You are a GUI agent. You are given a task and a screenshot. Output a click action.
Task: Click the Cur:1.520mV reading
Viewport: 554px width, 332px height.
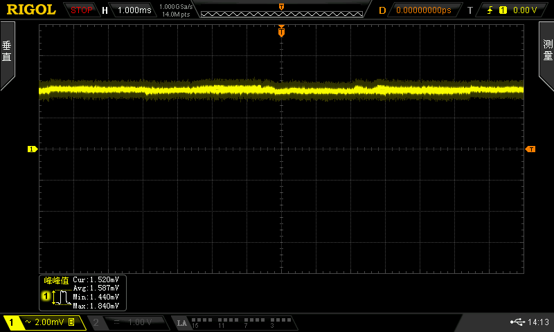pyautogui.click(x=96, y=280)
